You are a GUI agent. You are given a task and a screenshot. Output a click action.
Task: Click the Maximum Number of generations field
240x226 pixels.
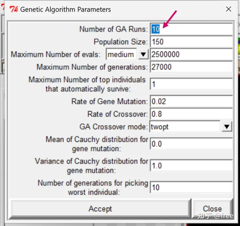click(x=191, y=67)
